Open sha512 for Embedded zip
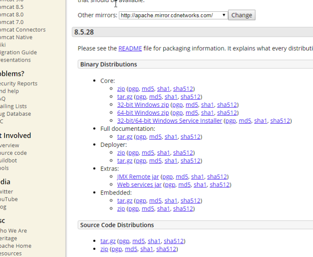This screenshot has width=313, height=257. [x=183, y=208]
